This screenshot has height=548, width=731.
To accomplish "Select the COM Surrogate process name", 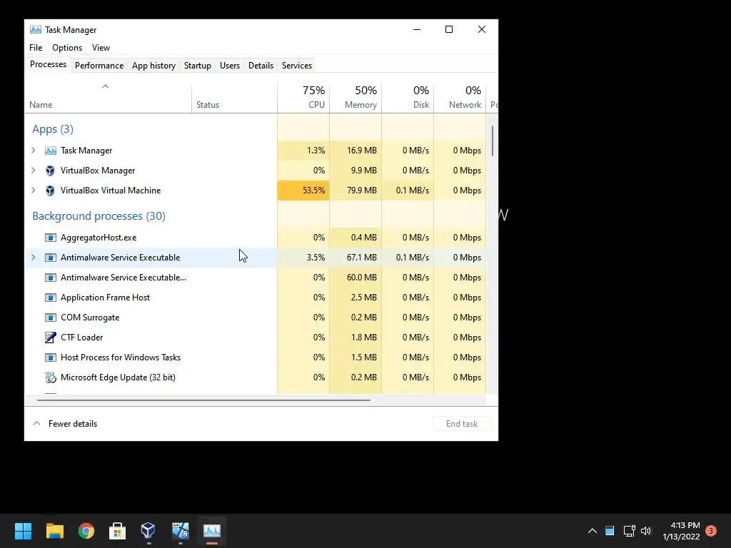I will [x=90, y=318].
